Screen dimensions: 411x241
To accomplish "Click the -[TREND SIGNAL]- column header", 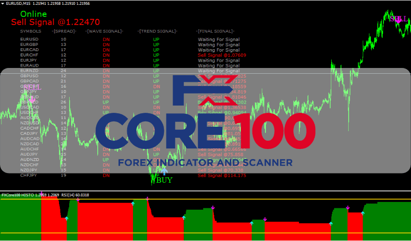I will tap(158, 31).
